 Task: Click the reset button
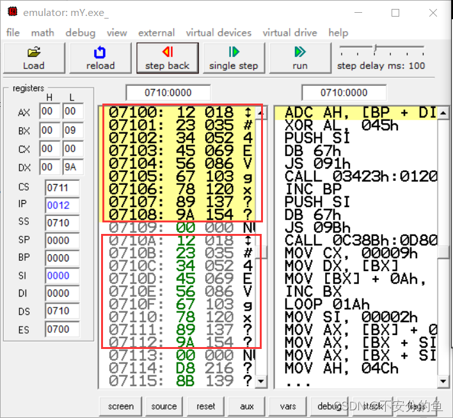205,406
